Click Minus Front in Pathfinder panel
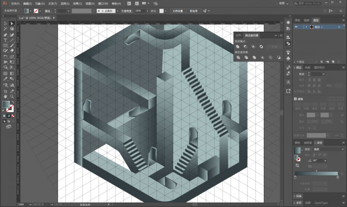The image size is (347, 207). tap(246, 47)
